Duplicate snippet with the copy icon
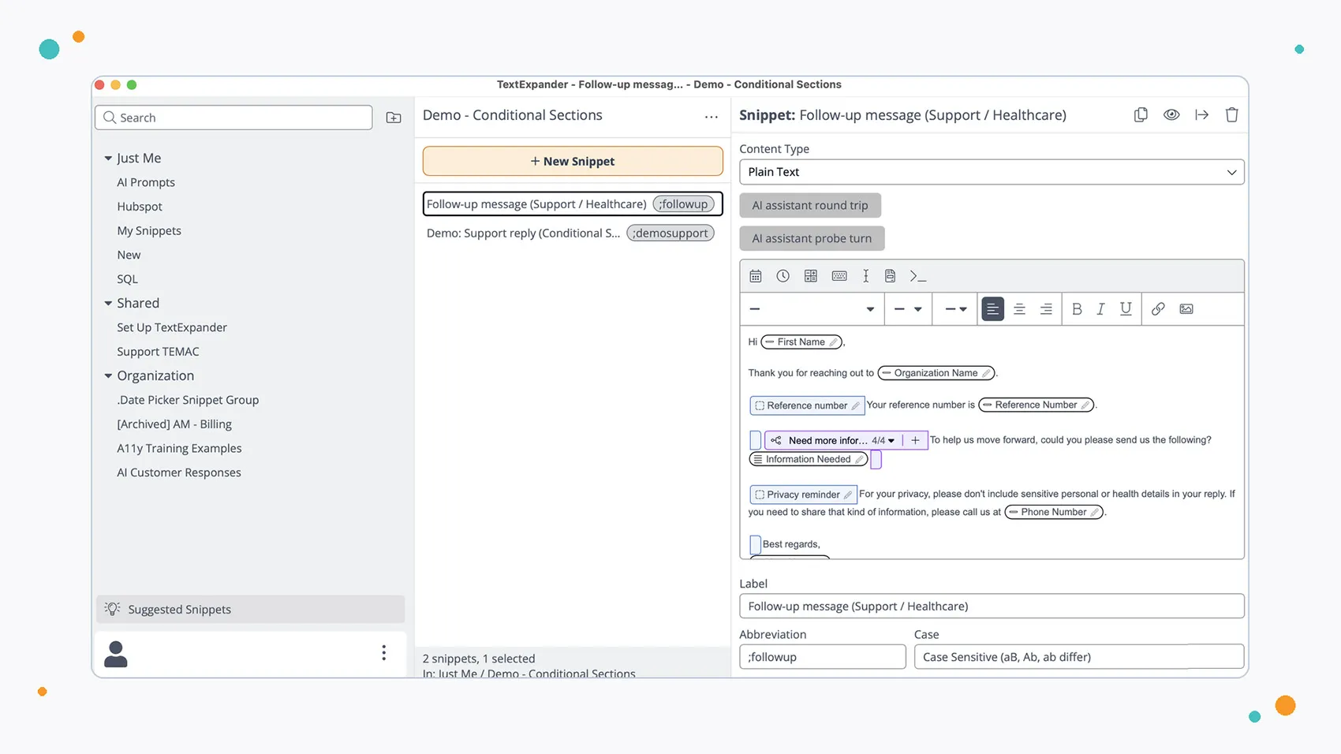Viewport: 1341px width, 754px height. [x=1141, y=115]
